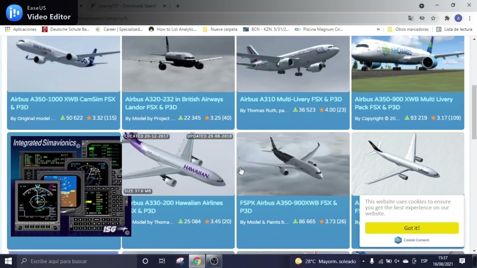Click the 3.25 (40) star rating
Screen dimensions: 477x268
coord(218,118)
